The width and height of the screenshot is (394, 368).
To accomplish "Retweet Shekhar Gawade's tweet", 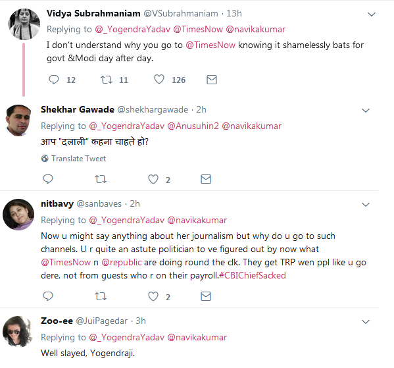I will tap(101, 179).
